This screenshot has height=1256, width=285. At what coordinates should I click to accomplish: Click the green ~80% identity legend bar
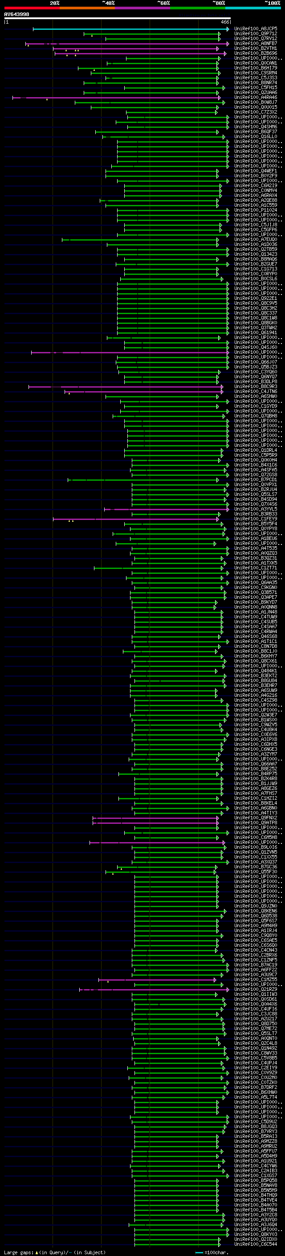click(x=198, y=8)
